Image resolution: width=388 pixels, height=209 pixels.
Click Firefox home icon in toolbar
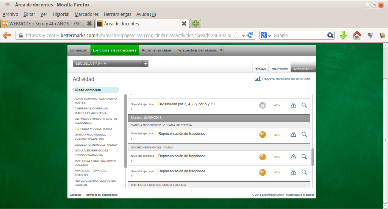click(x=357, y=35)
